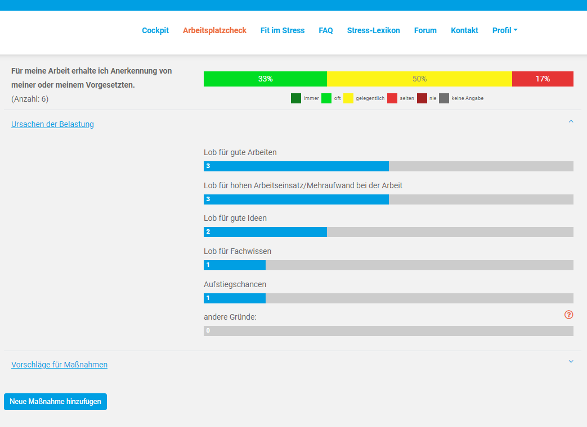
Task: Click the 'Lob für gute Arbeiten' progress bar
Action: pyautogui.click(x=388, y=166)
